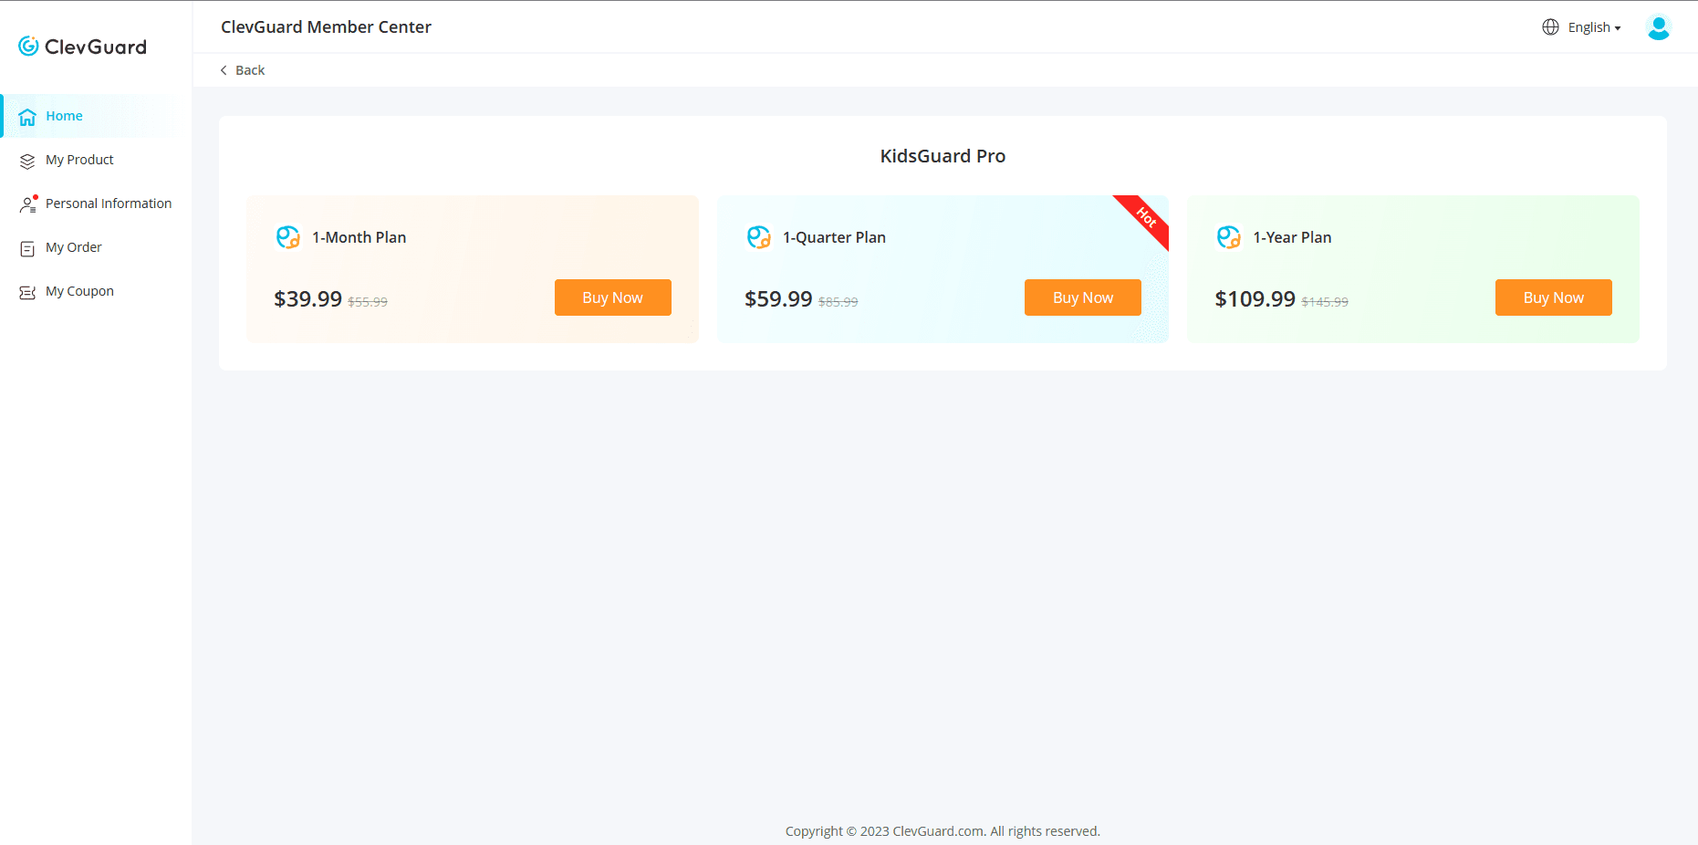Click the 1-Month Plan product icon
1698x845 pixels.
(x=288, y=237)
